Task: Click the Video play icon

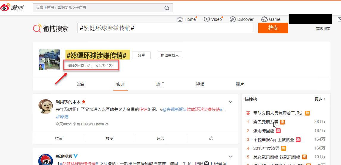Action: coord(207,19)
